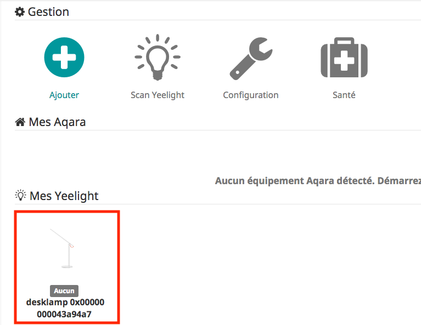Click the Configuration text label
The image size is (421, 325).
[x=251, y=95]
